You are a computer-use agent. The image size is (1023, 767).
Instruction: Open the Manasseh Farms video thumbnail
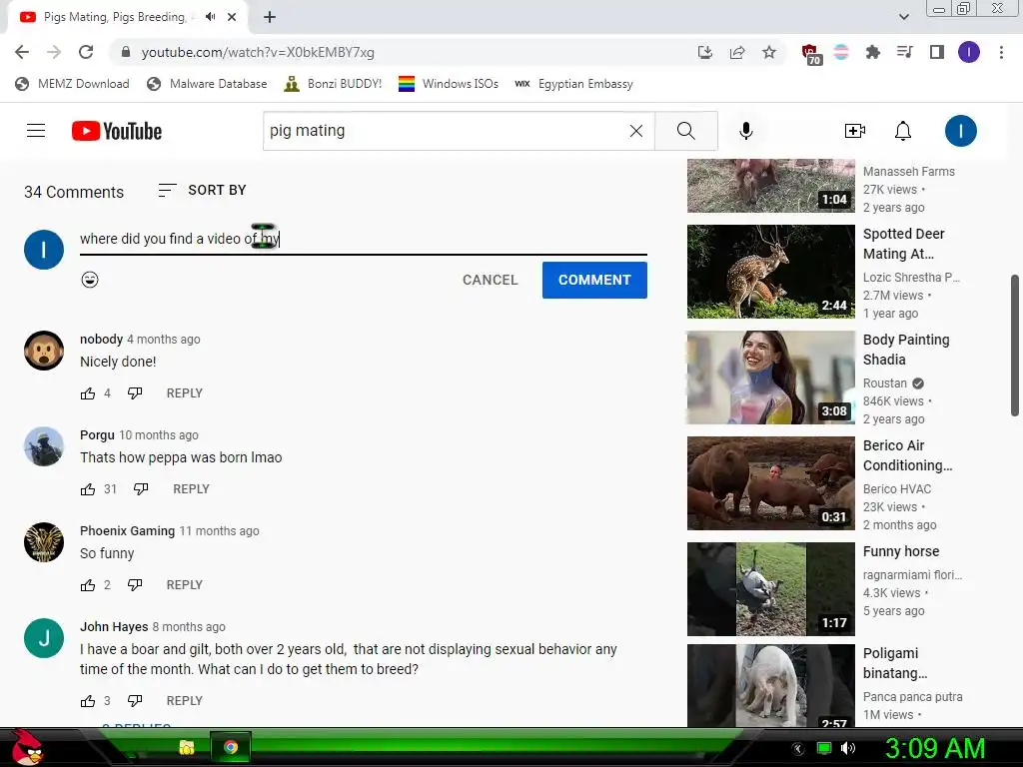pyautogui.click(x=770, y=185)
